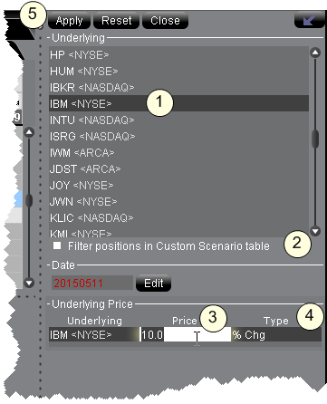327x404 pixels.
Task: Click the Apply button
Action: [69, 21]
